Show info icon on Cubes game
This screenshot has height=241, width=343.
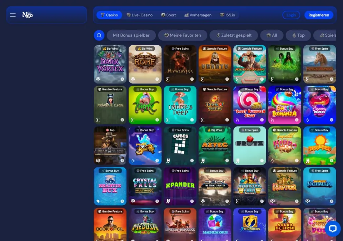tap(192, 161)
